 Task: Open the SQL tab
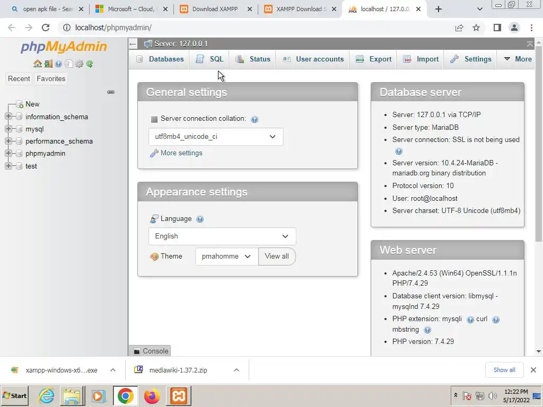click(x=209, y=59)
